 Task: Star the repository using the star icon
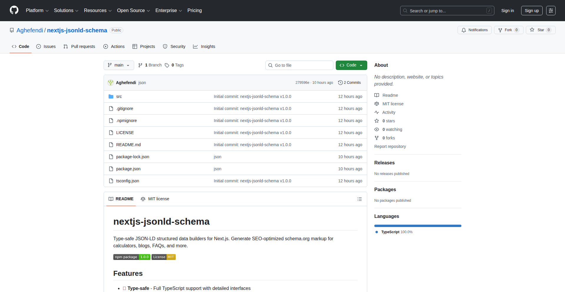[532, 30]
